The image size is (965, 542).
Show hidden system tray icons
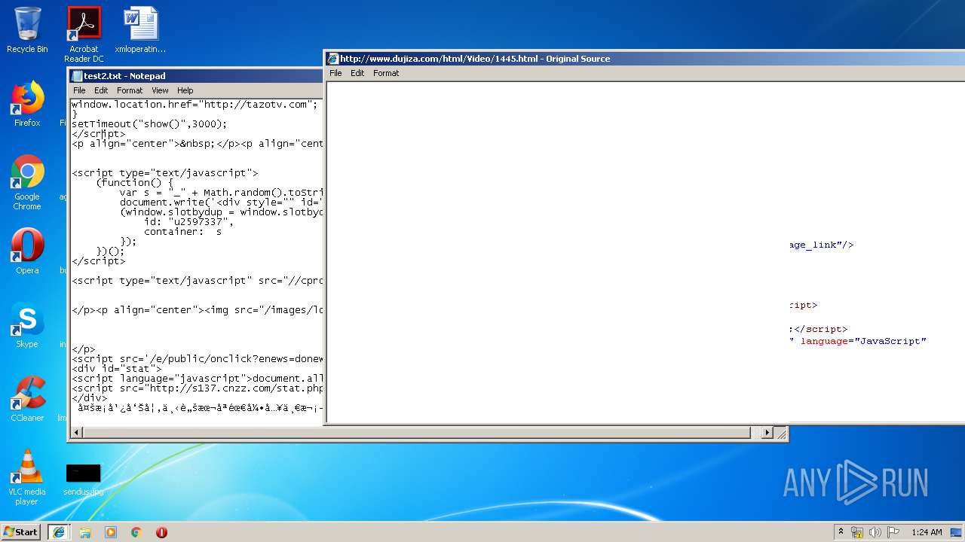841,532
